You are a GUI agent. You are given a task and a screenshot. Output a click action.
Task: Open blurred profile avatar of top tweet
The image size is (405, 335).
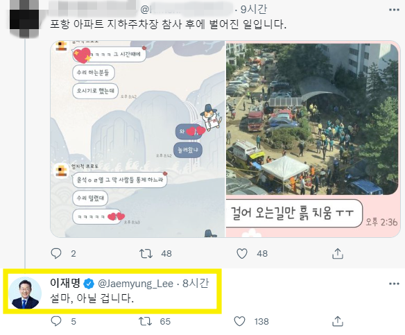tap(24, 17)
